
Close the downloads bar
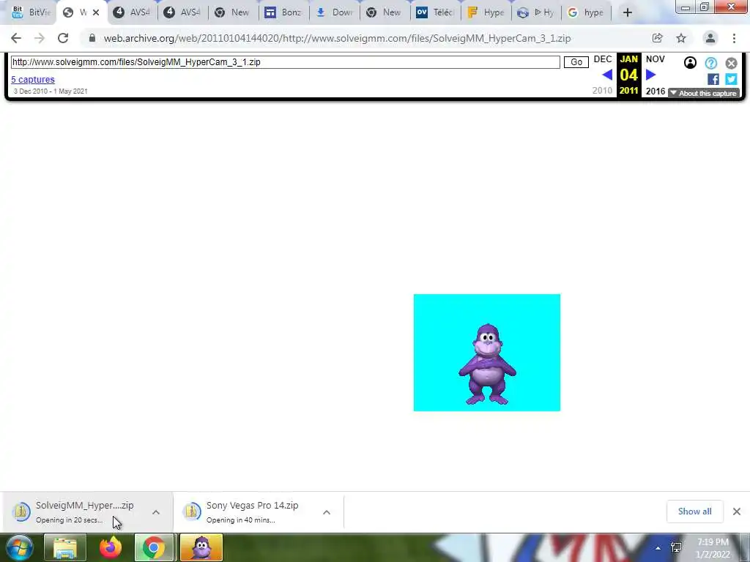tap(737, 512)
